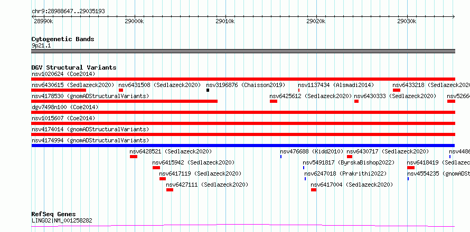Open the dgv7498n100 (Coe2014) label
The width and height of the screenshot is (470, 232).
click(x=65, y=107)
